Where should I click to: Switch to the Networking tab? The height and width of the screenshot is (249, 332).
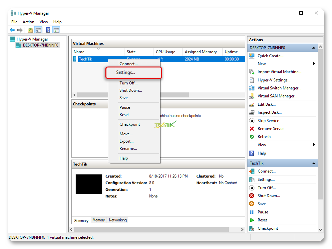pos(118,220)
